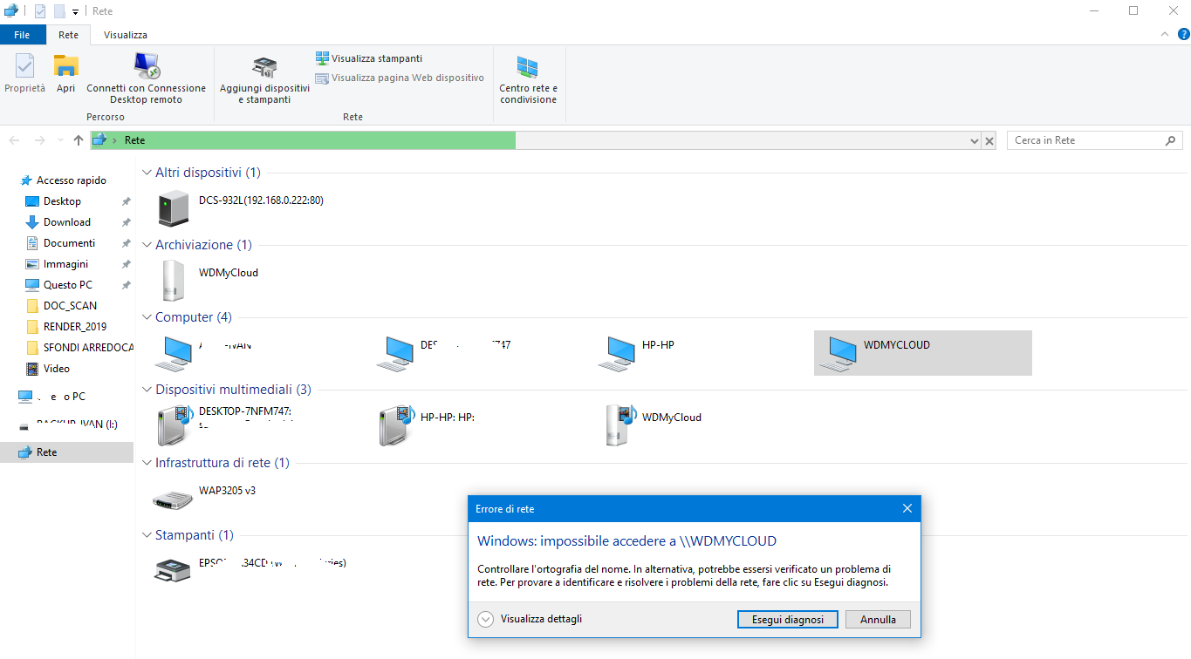Open the ribbon help question mark
Screen dimensions: 1191x659
pyautogui.click(x=1182, y=35)
